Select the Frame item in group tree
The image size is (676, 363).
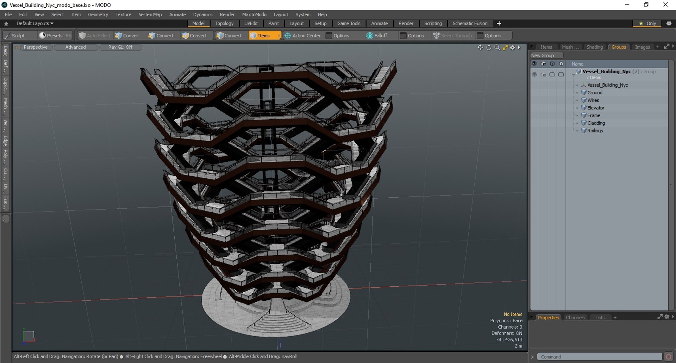594,115
